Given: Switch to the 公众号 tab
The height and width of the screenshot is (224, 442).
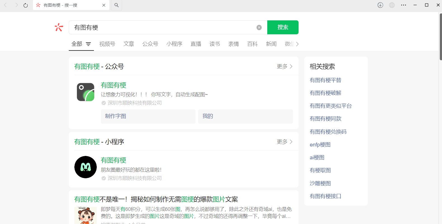Looking at the screenshot, I should click(x=150, y=44).
